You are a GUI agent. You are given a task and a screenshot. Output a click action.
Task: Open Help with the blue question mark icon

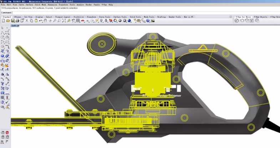148,21
